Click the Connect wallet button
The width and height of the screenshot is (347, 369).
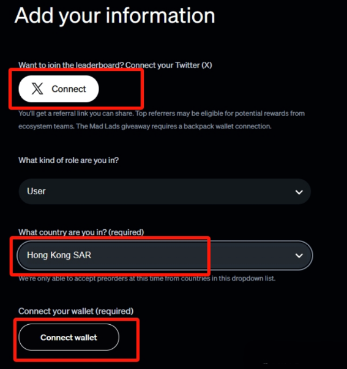(x=69, y=337)
